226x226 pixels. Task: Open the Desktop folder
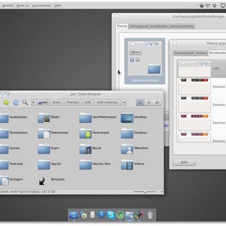point(127,118)
